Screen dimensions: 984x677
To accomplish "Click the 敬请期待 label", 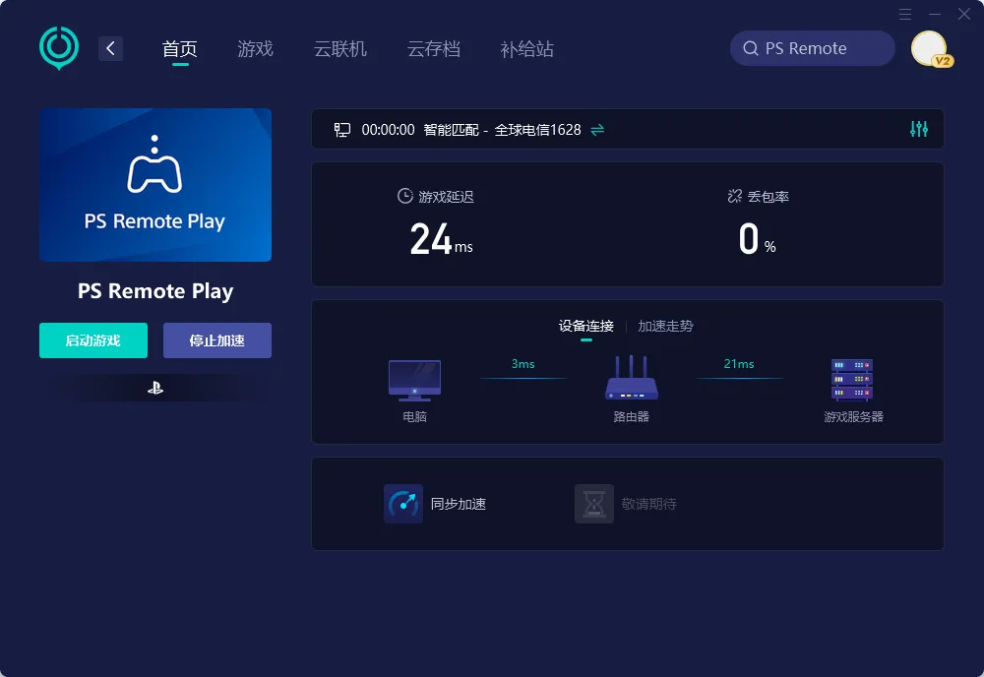I will tap(648, 504).
